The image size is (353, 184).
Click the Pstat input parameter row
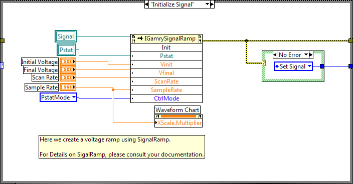[x=166, y=56]
